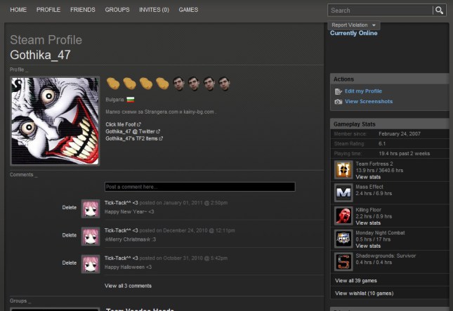This screenshot has height=311, width=453.
Task: Click the View Screenshots camera icon
Action: pos(339,102)
